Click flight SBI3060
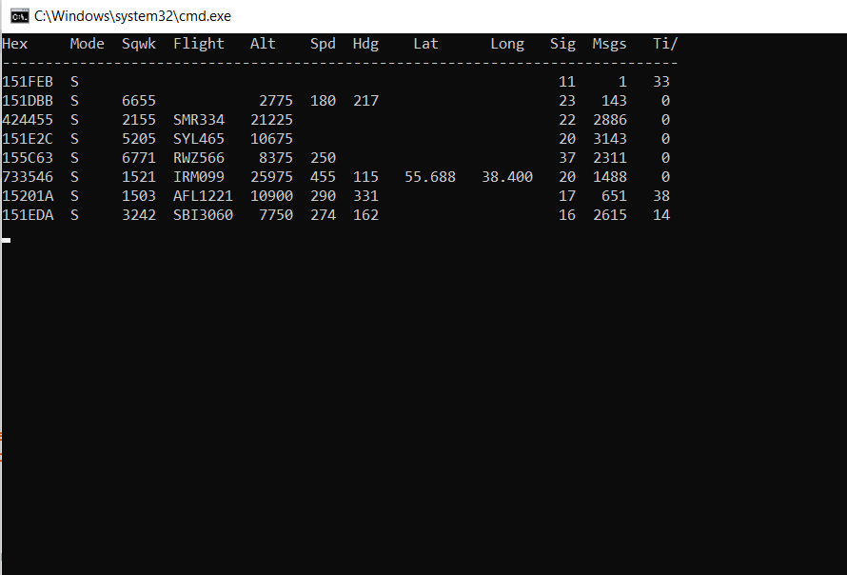 [203, 215]
